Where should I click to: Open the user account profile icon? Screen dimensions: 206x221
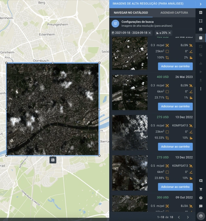pyautogui.click(x=201, y=216)
